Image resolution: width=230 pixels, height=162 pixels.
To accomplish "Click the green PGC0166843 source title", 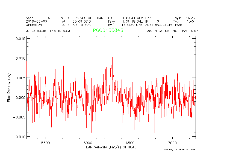I will [x=108, y=30].
